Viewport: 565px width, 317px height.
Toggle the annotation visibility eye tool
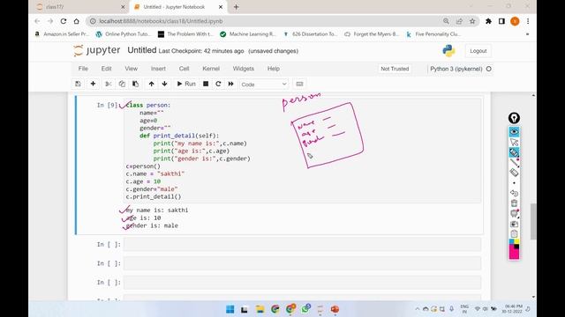pos(514,132)
